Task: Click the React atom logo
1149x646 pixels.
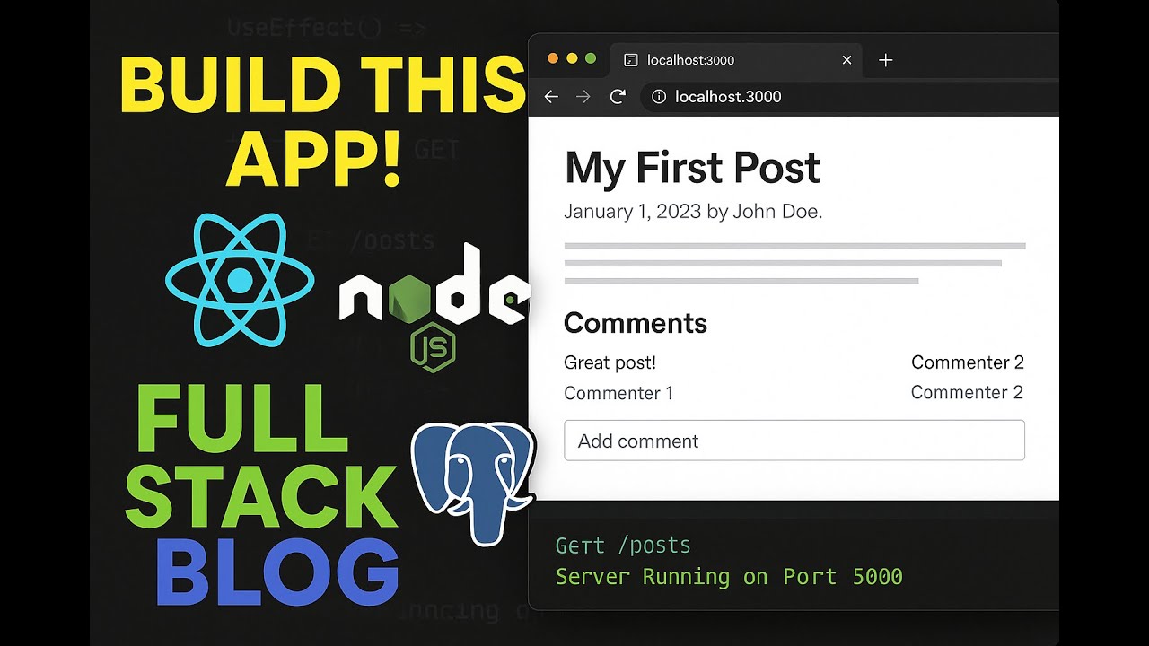Action: click(240, 281)
